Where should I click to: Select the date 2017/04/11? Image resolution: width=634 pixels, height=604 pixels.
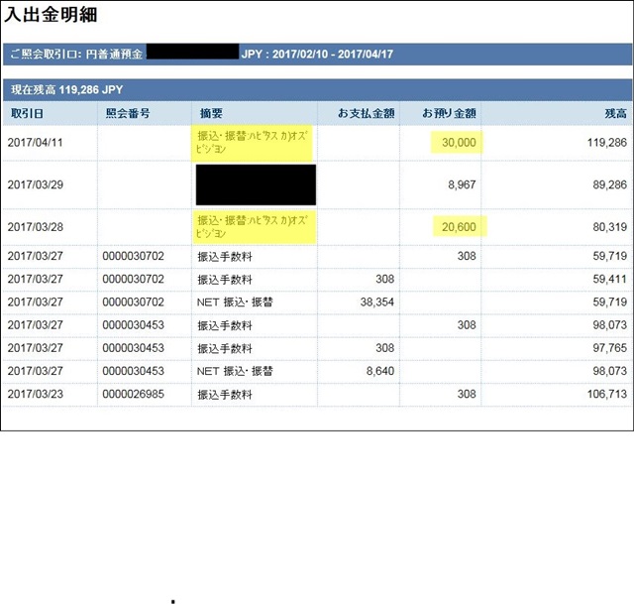[36, 143]
